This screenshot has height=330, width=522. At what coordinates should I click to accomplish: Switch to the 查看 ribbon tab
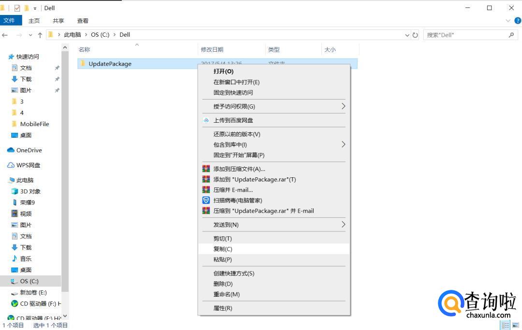[x=83, y=21]
